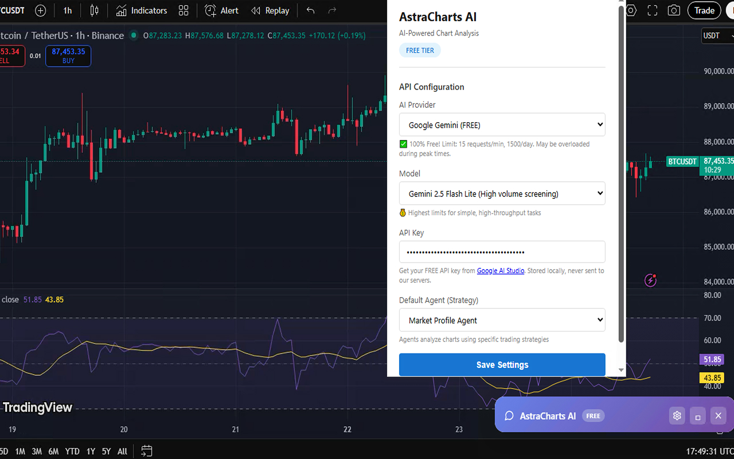Click into the API Key field
Image resolution: width=734 pixels, height=459 pixels.
click(502, 252)
